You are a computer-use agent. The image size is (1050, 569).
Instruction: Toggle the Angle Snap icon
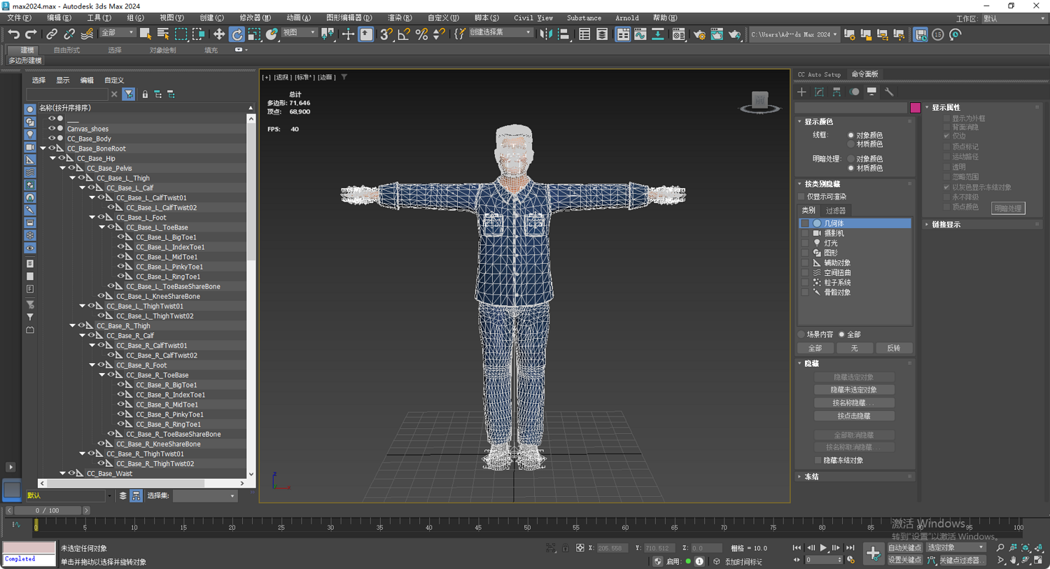(404, 34)
